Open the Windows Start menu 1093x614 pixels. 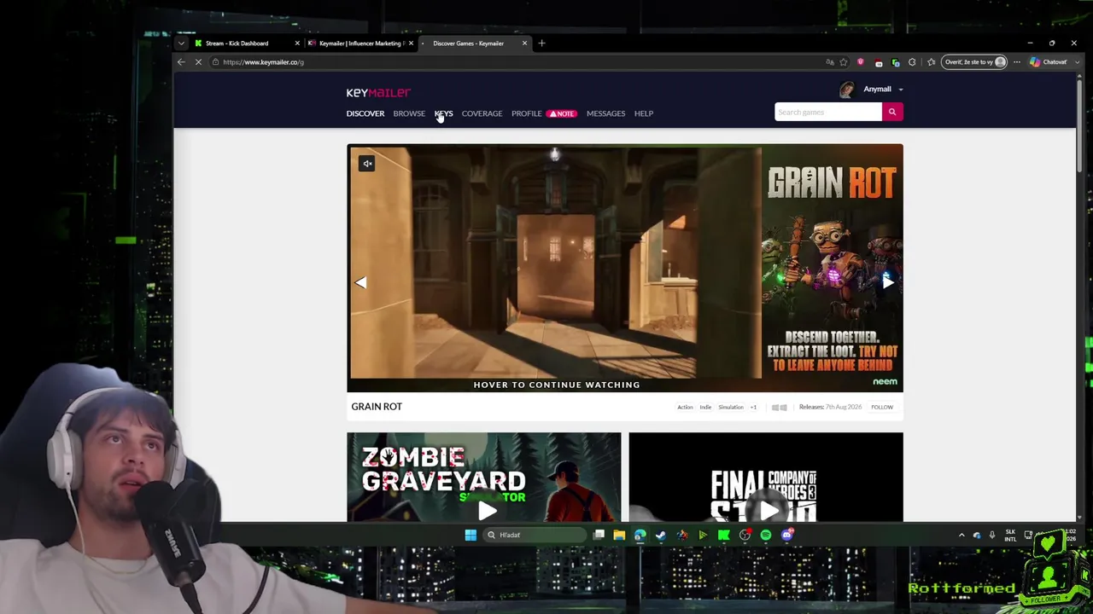(x=470, y=536)
